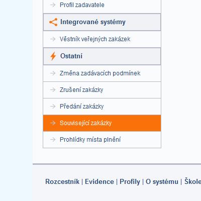Open Prohlídky místa plnění

point(102,140)
